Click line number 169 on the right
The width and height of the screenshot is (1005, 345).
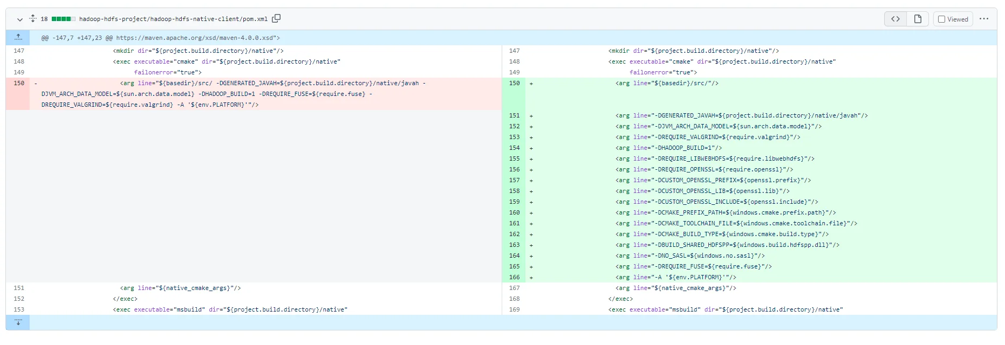tap(514, 309)
